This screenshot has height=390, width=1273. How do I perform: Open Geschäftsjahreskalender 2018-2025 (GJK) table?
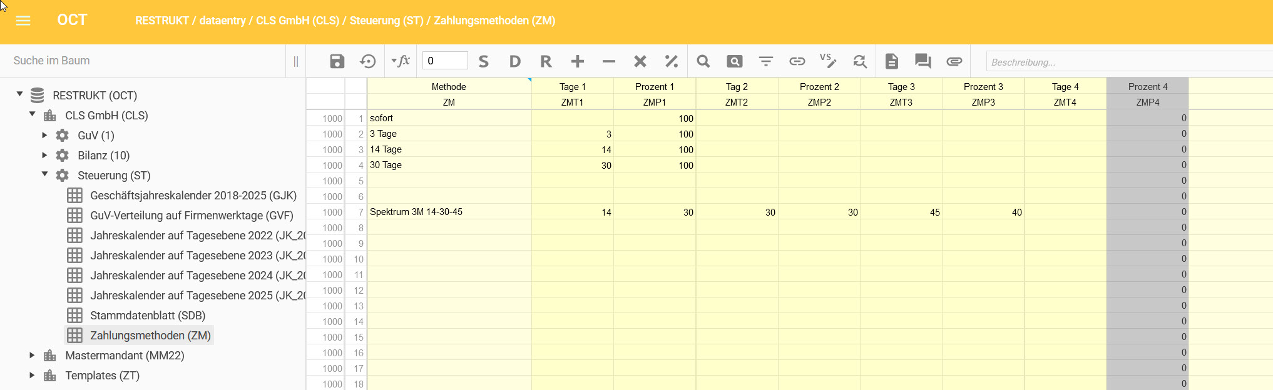[x=193, y=196]
